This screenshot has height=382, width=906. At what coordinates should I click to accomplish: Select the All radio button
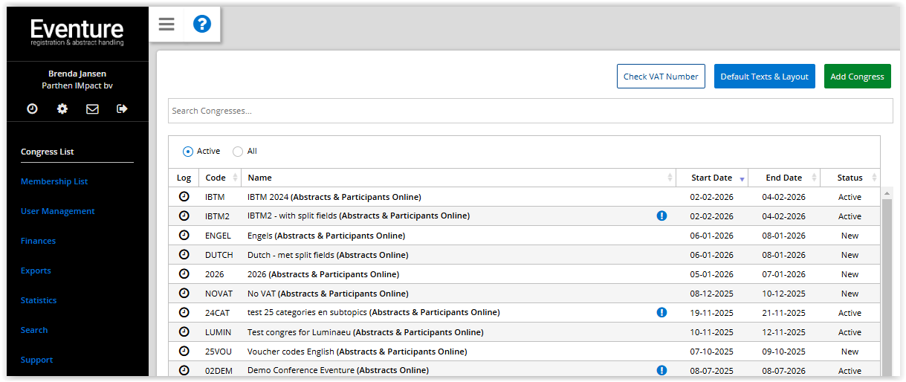238,152
